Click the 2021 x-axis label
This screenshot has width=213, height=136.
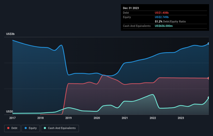click(125, 118)
